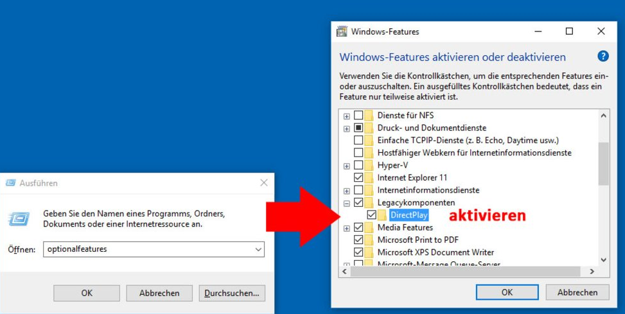Screen dimensions: 625x314
Task: Enable the Hyper-V checkbox
Action: 358,165
